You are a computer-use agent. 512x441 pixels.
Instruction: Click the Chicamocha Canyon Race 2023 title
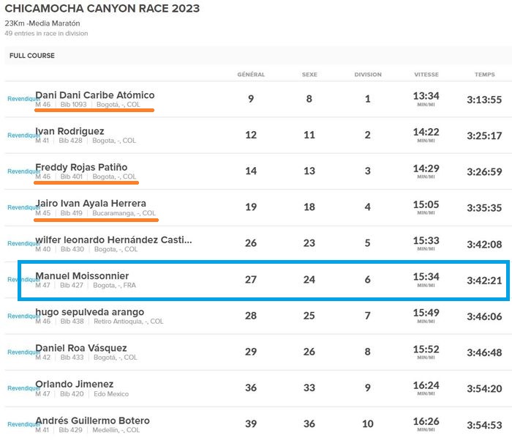click(102, 9)
